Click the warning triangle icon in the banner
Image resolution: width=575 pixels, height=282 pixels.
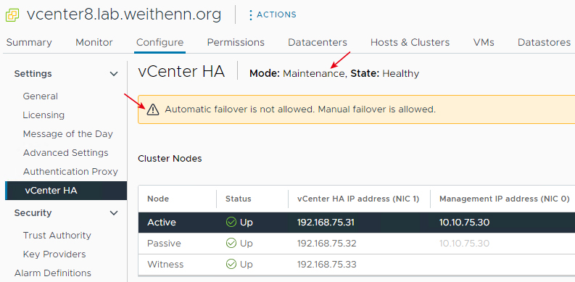153,109
